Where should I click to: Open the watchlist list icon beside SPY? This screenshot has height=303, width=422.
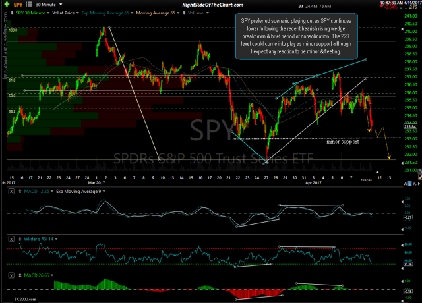[28, 5]
